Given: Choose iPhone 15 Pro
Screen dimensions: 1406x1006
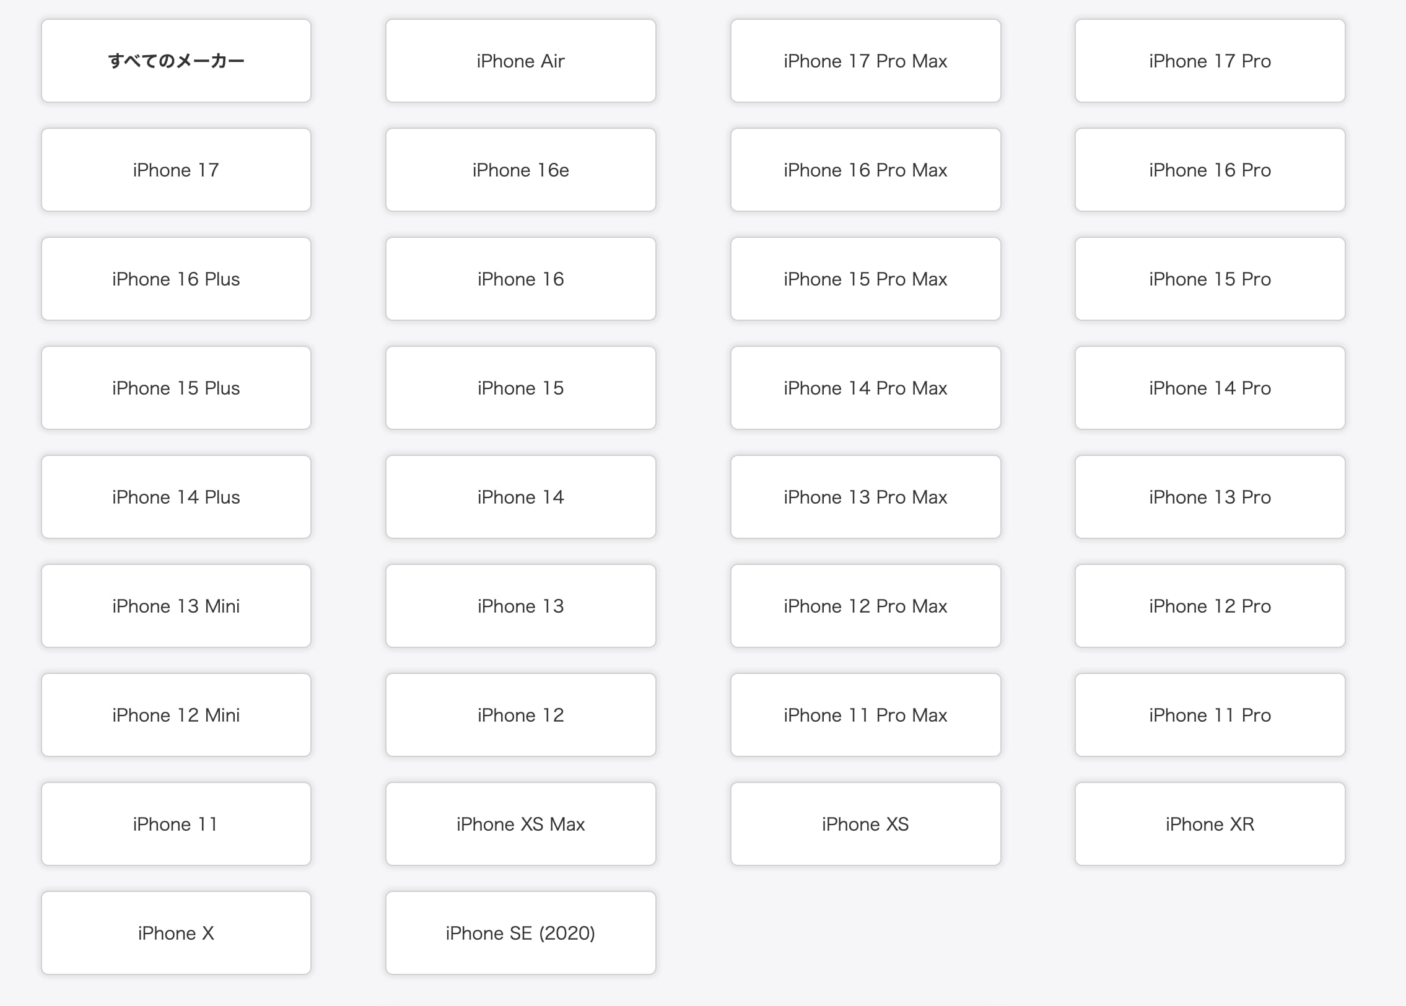Looking at the screenshot, I should [x=1210, y=279].
